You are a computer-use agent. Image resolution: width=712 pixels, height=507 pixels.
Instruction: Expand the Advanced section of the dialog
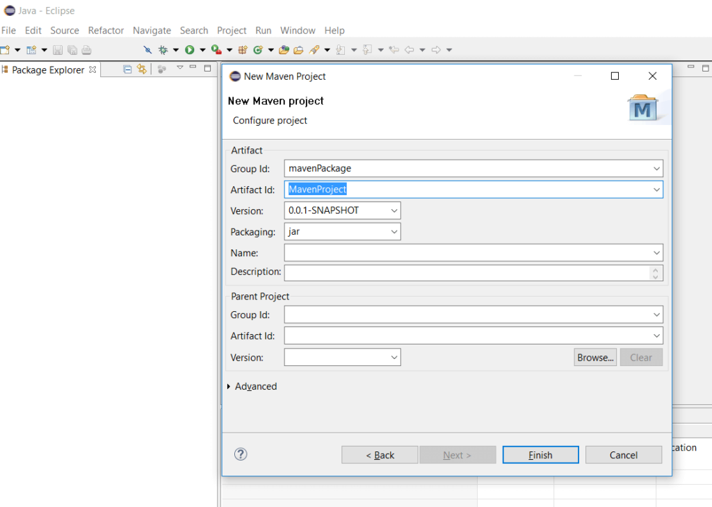coord(252,385)
